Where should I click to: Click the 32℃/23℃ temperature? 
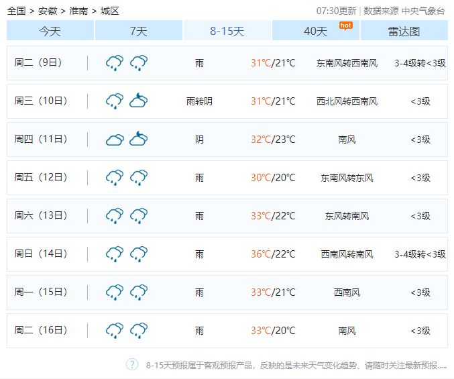click(x=273, y=140)
